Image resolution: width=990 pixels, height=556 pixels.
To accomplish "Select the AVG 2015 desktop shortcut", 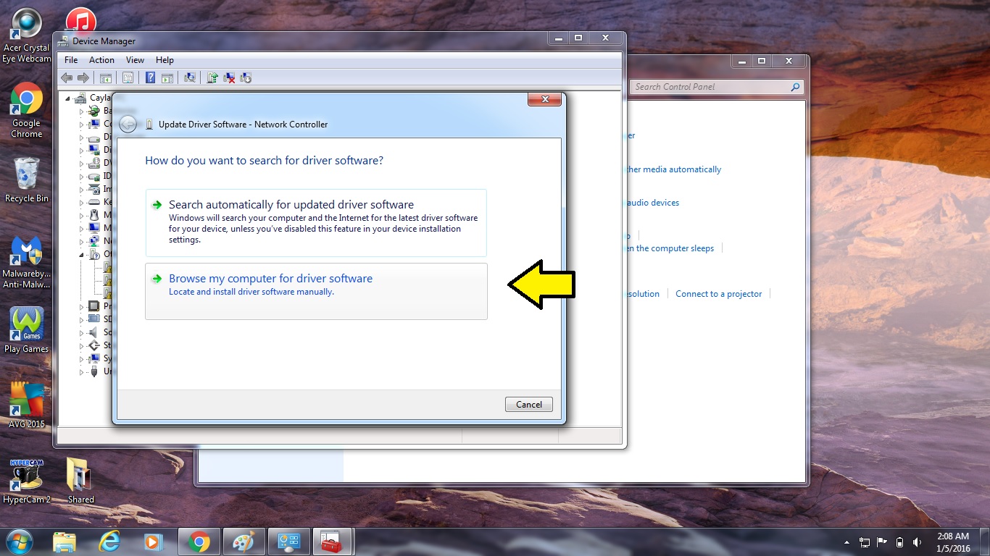I will click(27, 405).
